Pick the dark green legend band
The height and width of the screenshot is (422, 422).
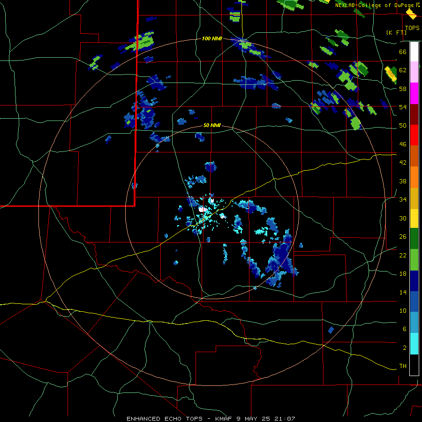(x=414, y=239)
